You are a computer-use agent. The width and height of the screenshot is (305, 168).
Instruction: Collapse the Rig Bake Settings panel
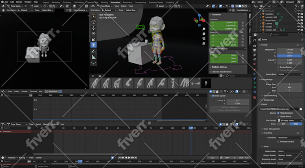pyautogui.click(x=210, y=67)
